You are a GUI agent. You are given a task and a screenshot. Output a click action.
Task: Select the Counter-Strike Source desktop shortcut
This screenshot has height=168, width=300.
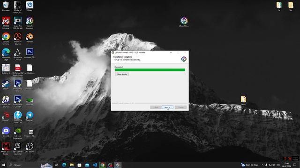coord(6,102)
